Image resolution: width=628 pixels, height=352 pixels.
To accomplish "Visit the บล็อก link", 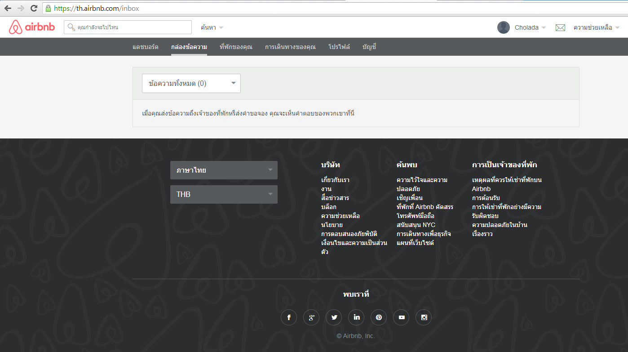I will pyautogui.click(x=329, y=207).
